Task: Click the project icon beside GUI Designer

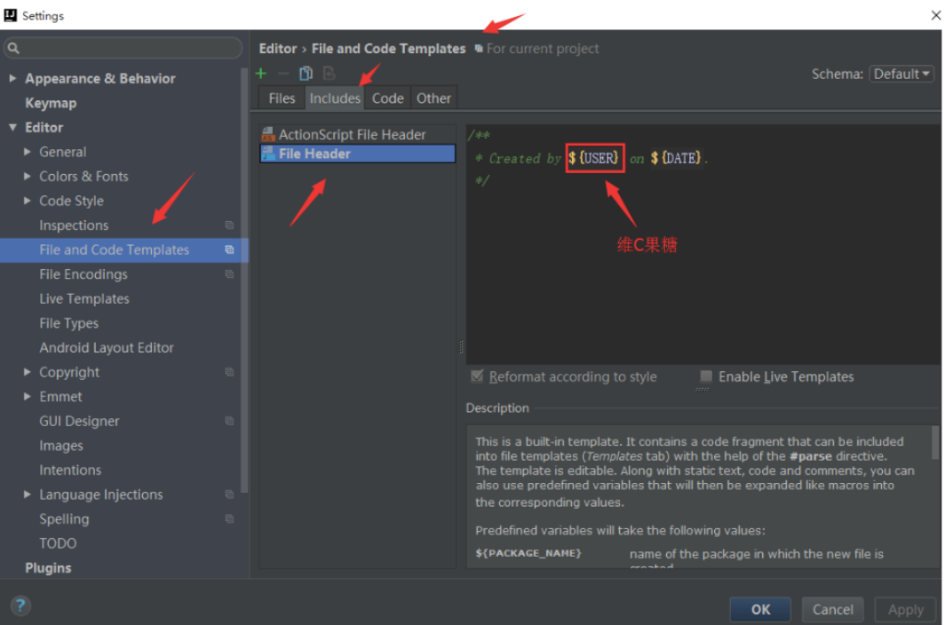Action: tap(230, 421)
